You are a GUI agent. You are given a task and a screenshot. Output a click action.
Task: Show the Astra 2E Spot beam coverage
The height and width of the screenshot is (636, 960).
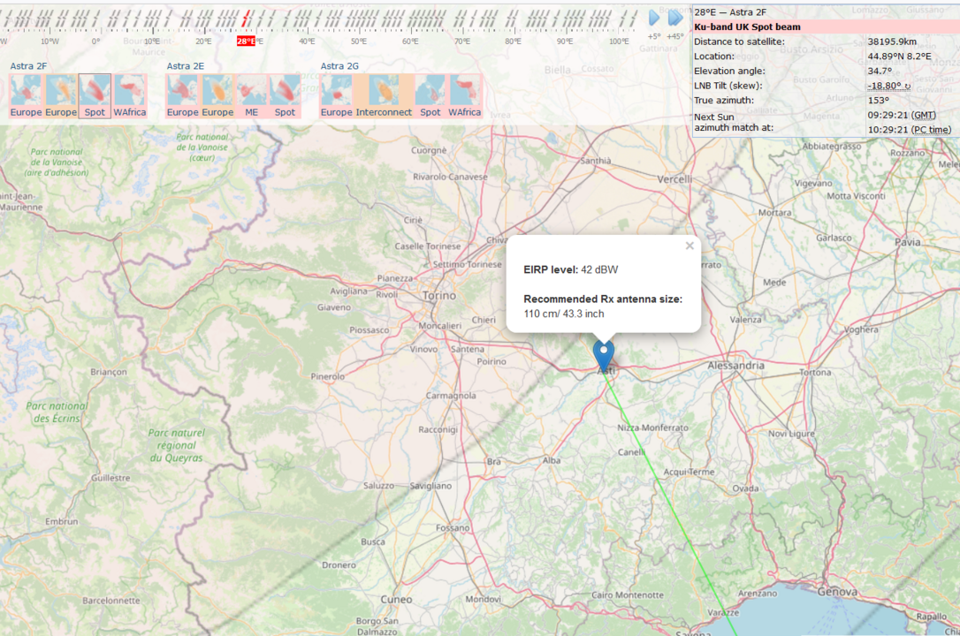[x=284, y=91]
